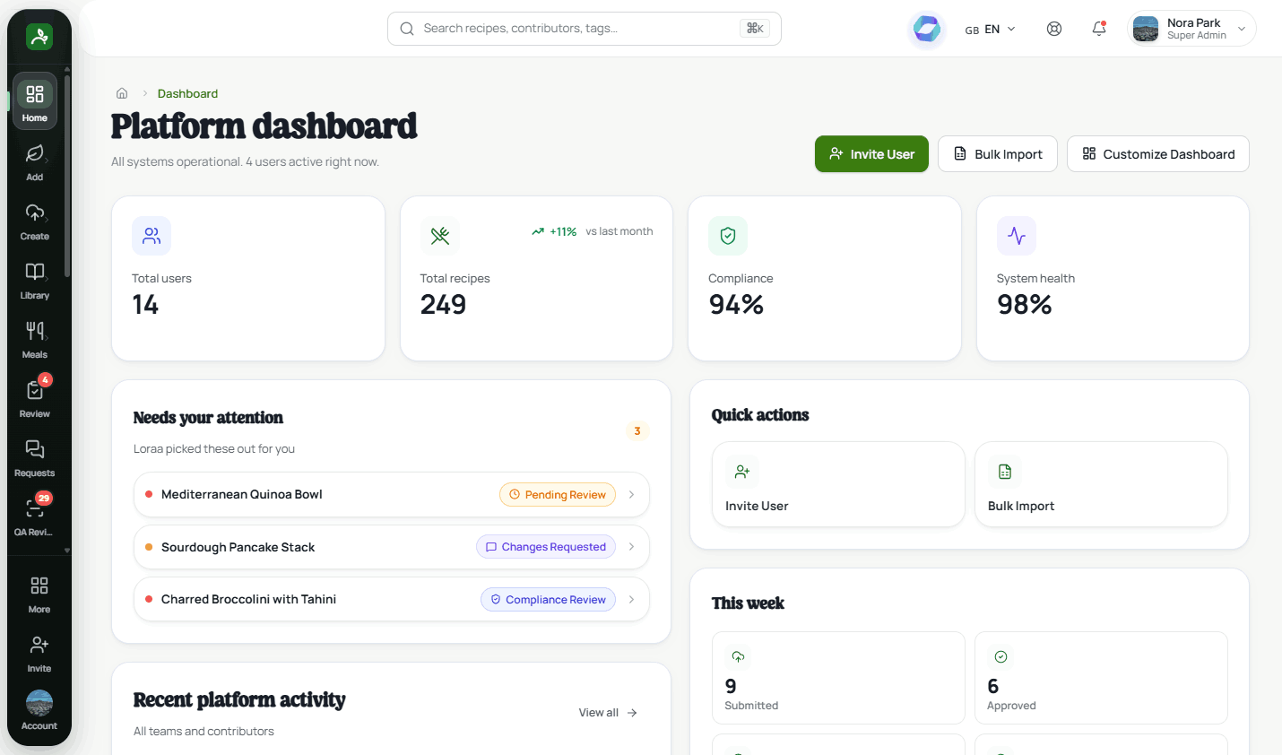Viewport: 1282px width, 755px height.
Task: Click the Submitted upload icon
Action: 738,657
